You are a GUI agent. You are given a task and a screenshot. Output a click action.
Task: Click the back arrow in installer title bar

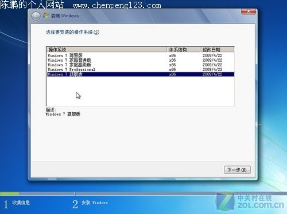36,17
